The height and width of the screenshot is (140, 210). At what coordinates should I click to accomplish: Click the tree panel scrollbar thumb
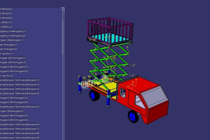[x=63, y=37]
